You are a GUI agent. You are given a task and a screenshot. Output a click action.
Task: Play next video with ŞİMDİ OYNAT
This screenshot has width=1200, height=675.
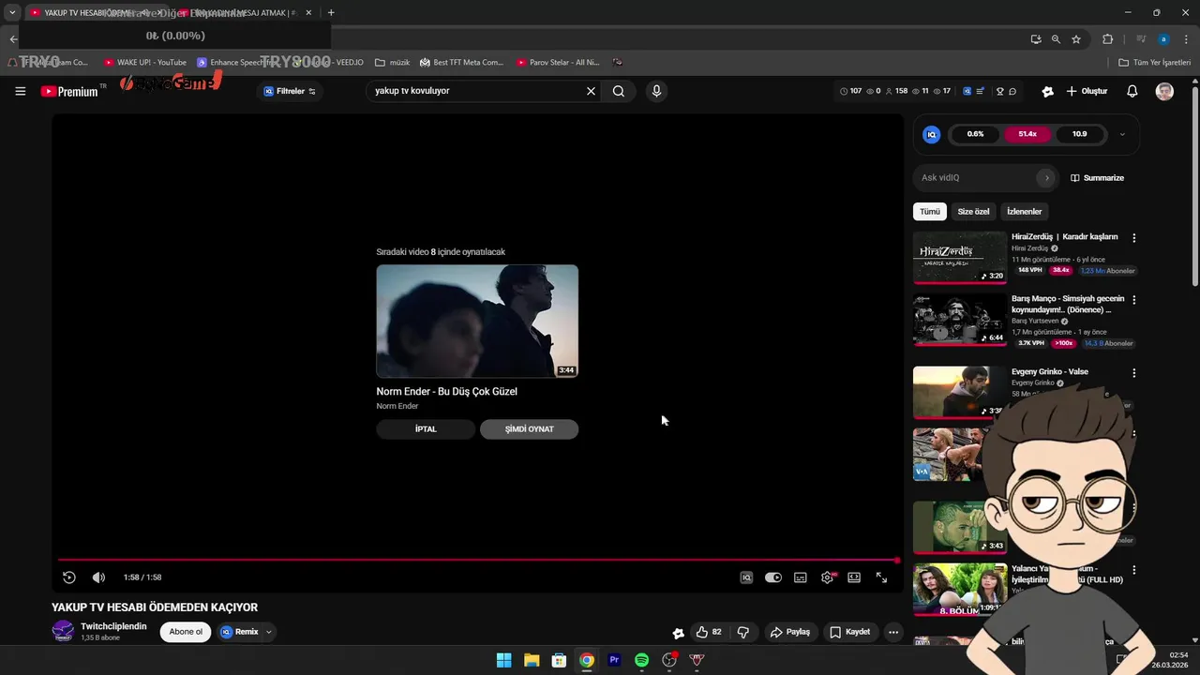coord(529,428)
